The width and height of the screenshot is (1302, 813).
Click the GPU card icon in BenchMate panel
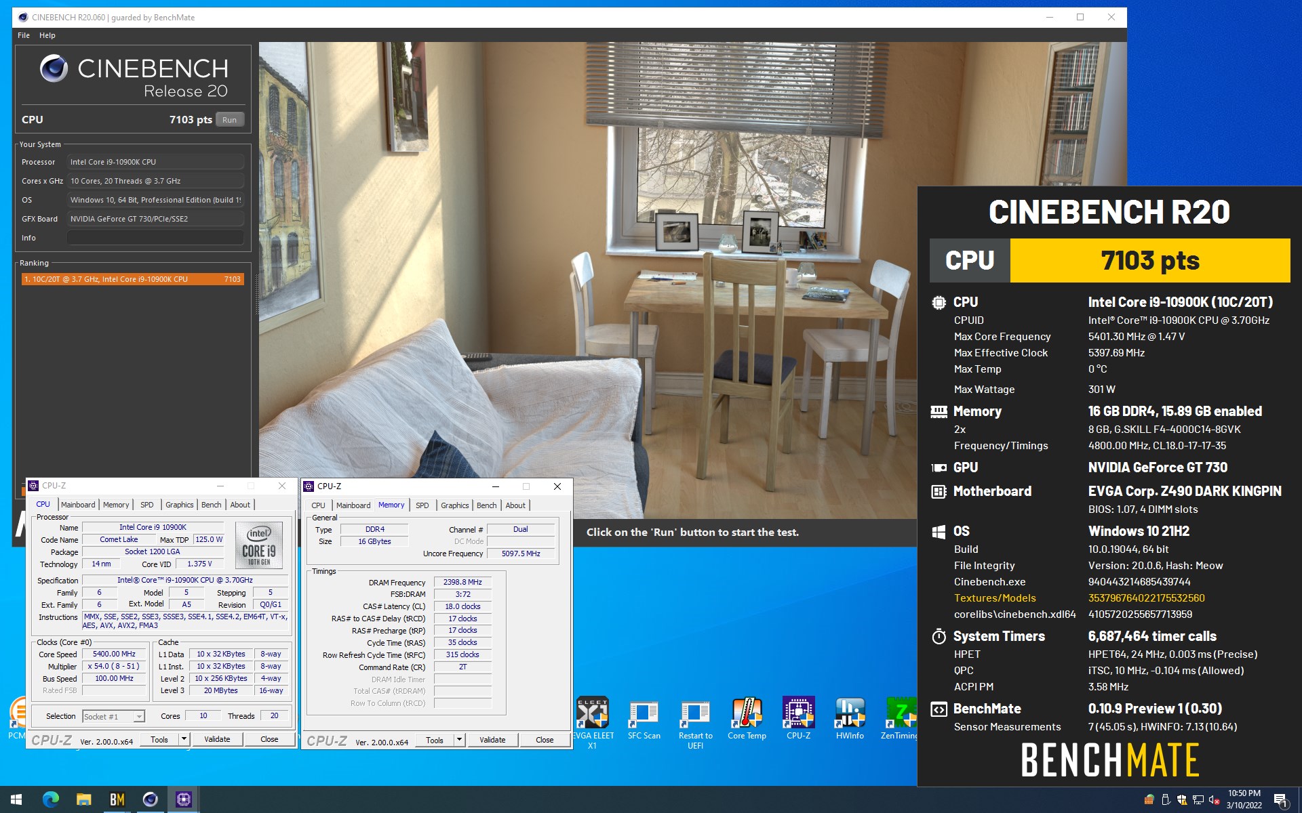[939, 467]
